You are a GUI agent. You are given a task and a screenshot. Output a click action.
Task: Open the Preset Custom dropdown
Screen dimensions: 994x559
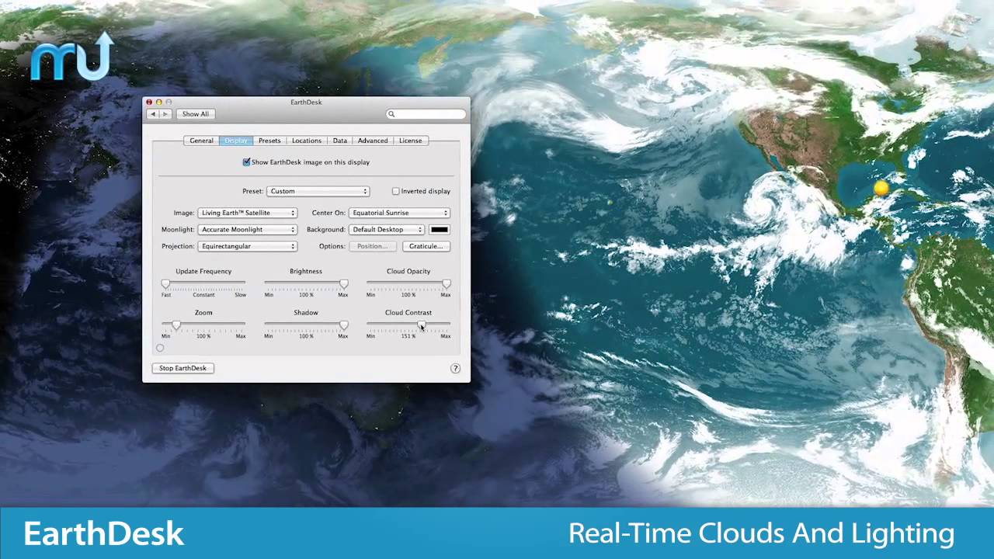318,191
